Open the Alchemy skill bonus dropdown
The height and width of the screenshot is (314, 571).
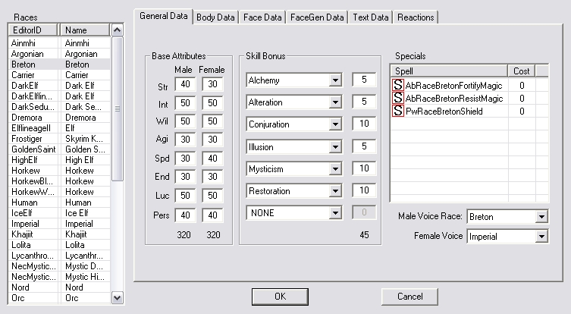click(334, 80)
